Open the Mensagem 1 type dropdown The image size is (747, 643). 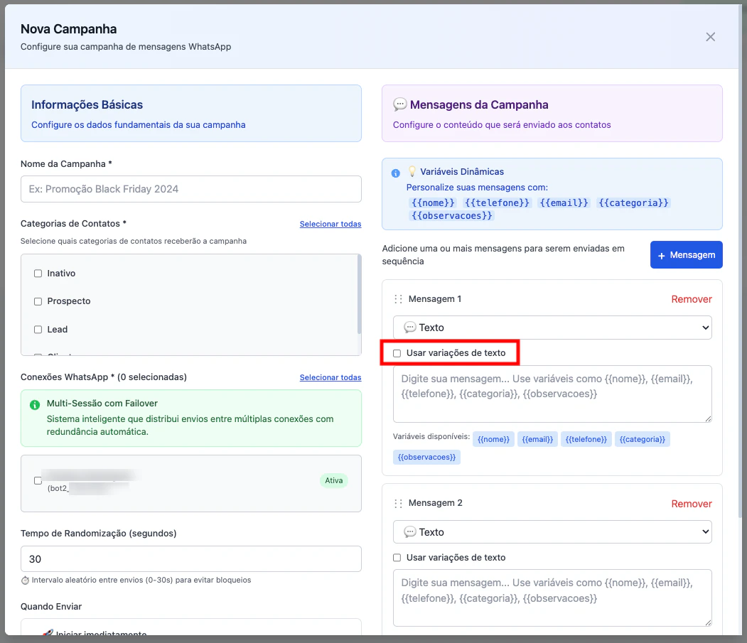[552, 328]
